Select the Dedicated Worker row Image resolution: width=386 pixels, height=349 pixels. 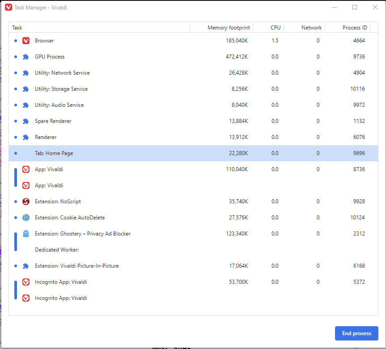[194, 250]
